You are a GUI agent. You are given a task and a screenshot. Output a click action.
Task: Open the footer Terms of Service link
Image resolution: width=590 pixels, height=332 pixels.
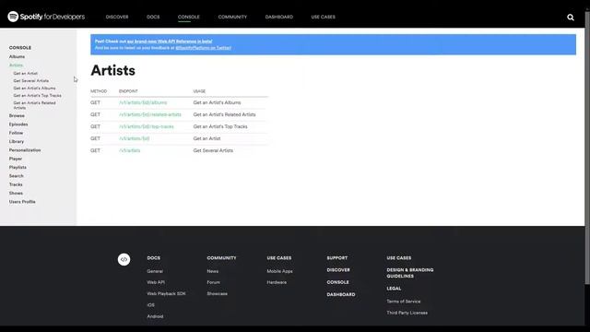pyautogui.click(x=404, y=302)
